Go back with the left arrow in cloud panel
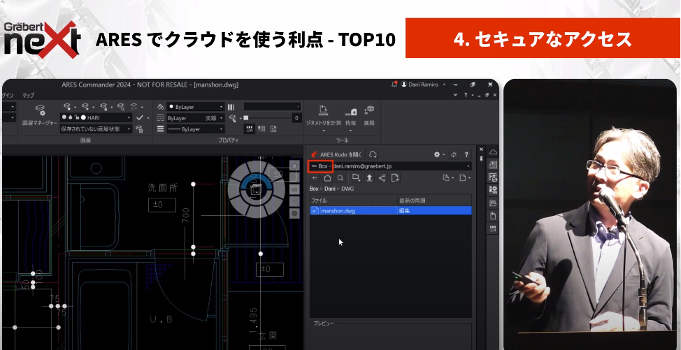Viewport: 681px width, 350px height. (315, 178)
